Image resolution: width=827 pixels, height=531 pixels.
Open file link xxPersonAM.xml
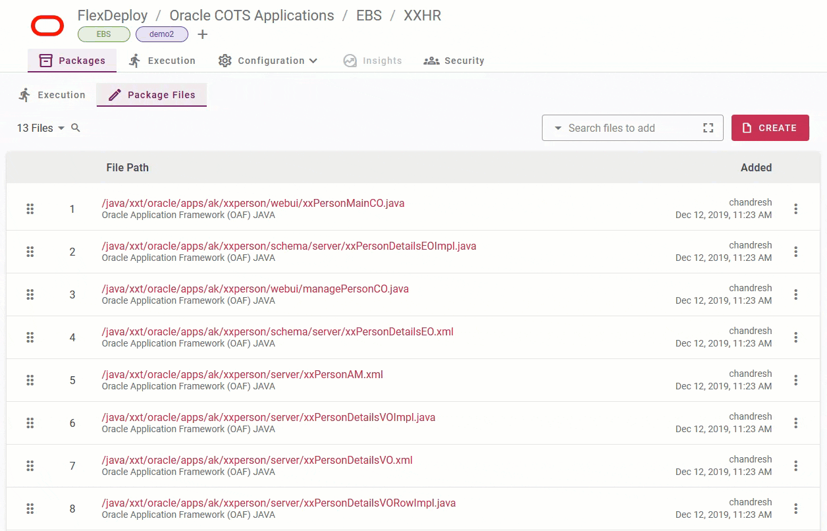[242, 374]
